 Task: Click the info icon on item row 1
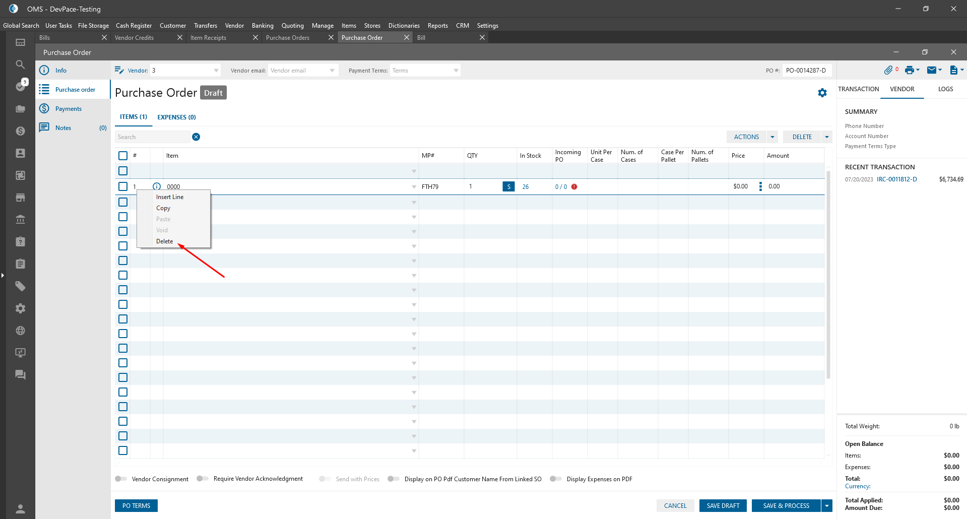coord(157,186)
